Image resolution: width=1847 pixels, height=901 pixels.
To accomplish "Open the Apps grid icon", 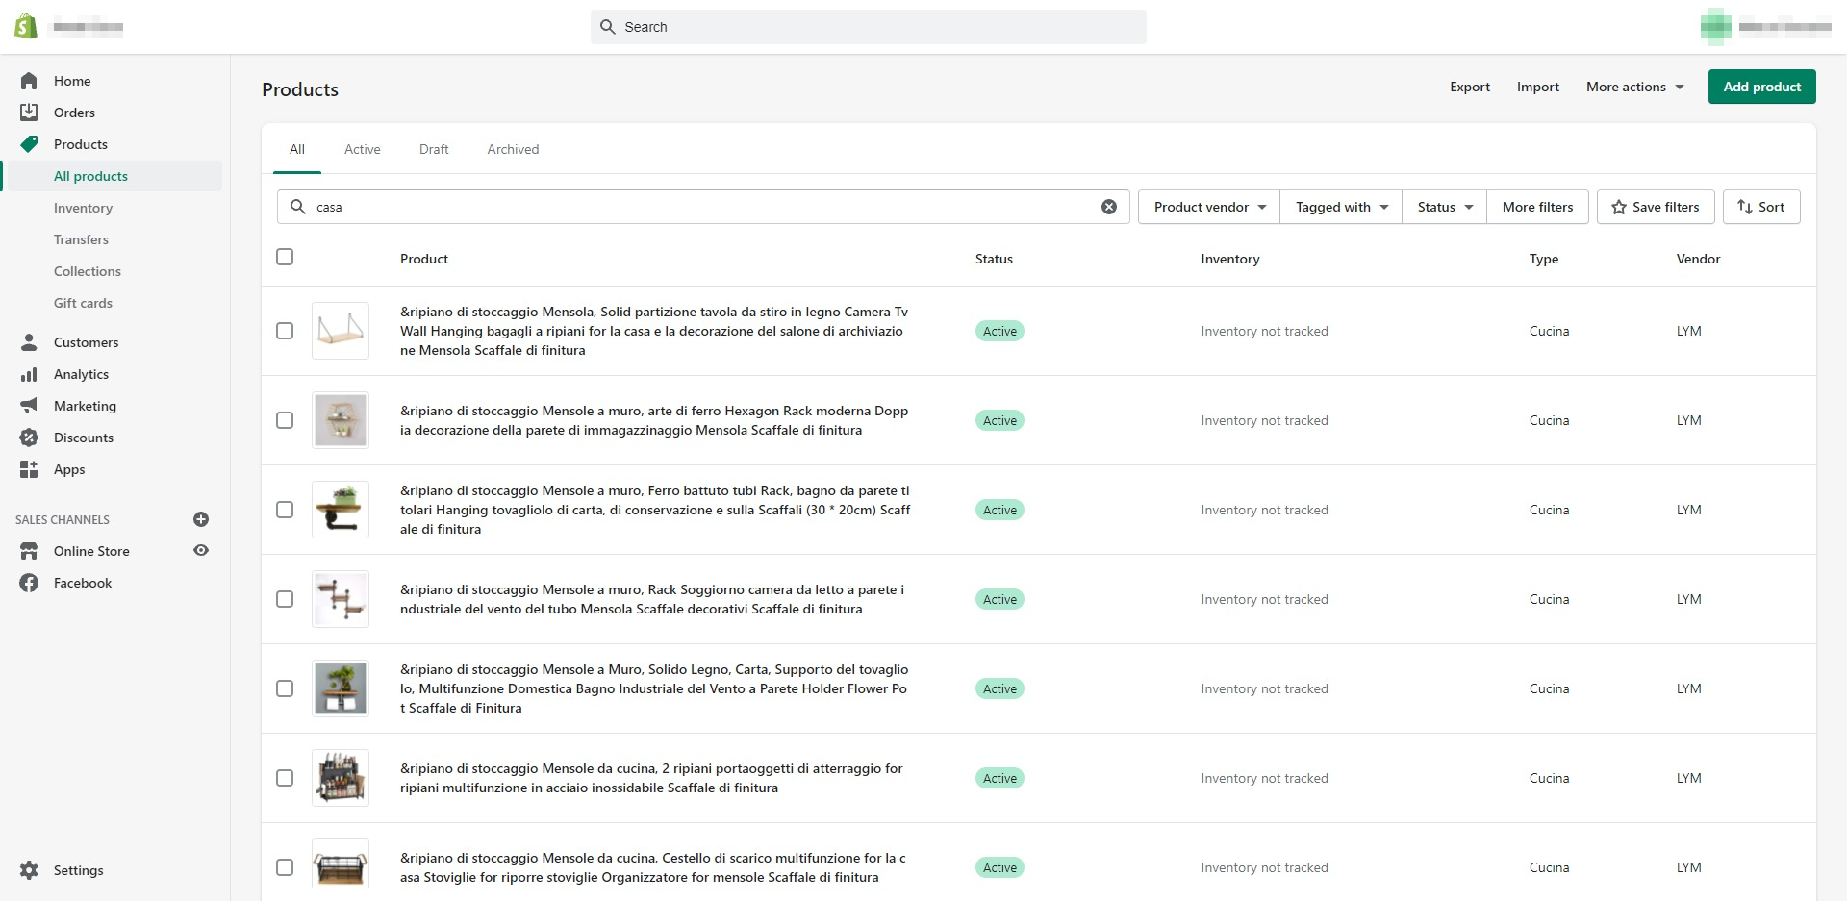I will [x=29, y=469].
